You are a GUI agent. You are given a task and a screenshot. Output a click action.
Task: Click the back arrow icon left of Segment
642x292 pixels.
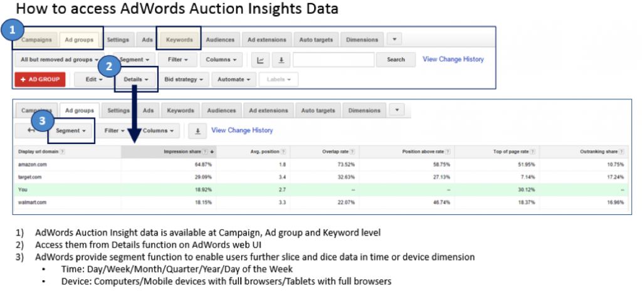coord(31,131)
